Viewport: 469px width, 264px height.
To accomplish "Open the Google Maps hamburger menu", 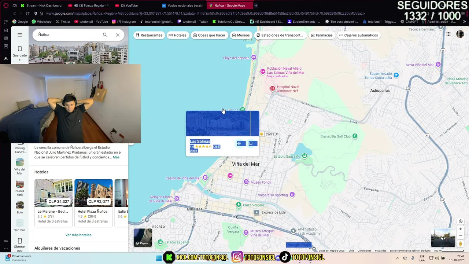I will [20, 35].
